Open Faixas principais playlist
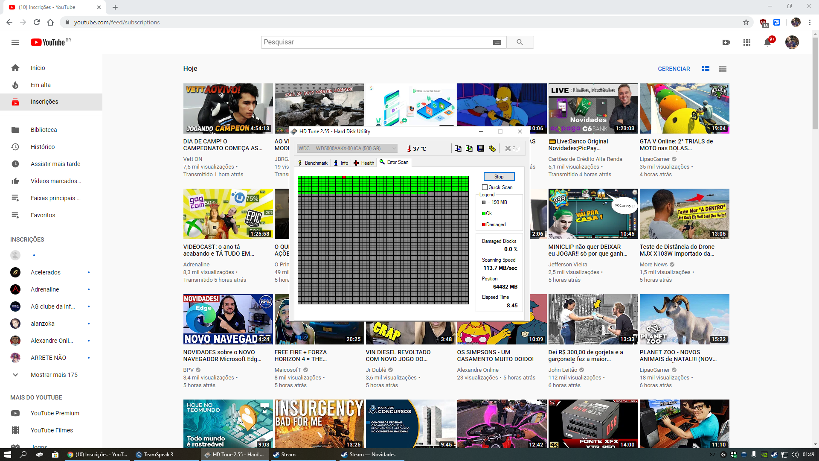Image resolution: width=819 pixels, height=461 pixels. (51, 198)
